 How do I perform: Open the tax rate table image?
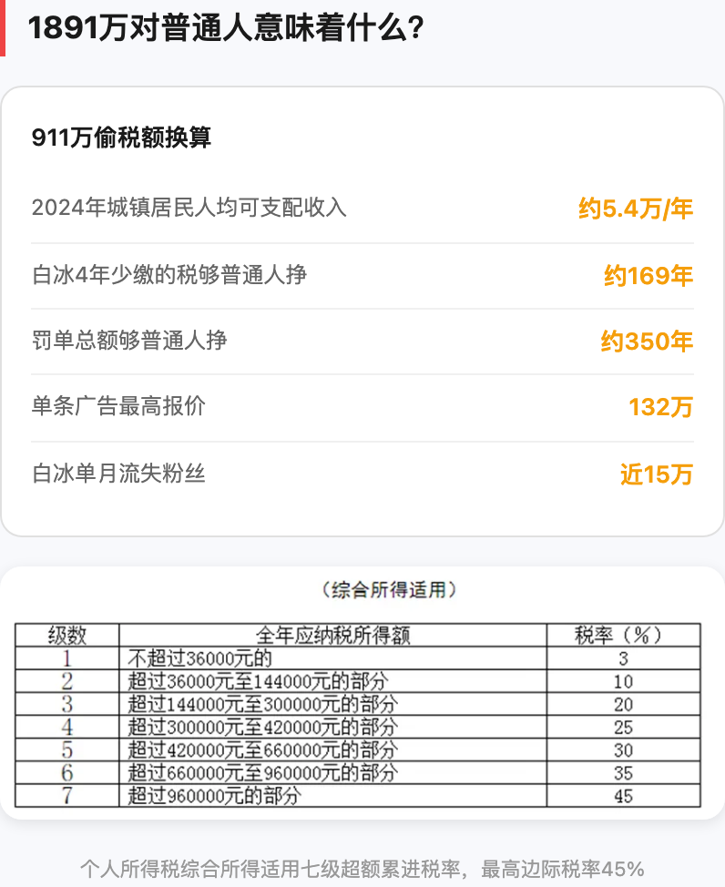click(362, 701)
